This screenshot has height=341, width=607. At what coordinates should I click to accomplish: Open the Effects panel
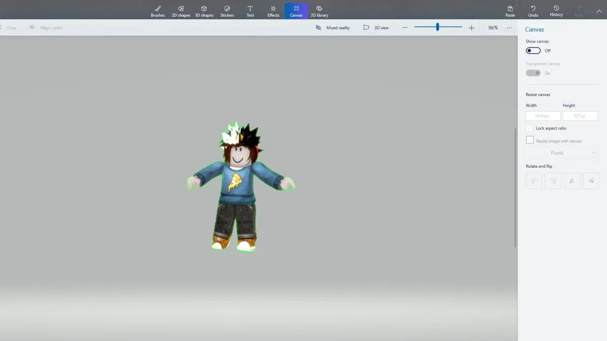273,11
